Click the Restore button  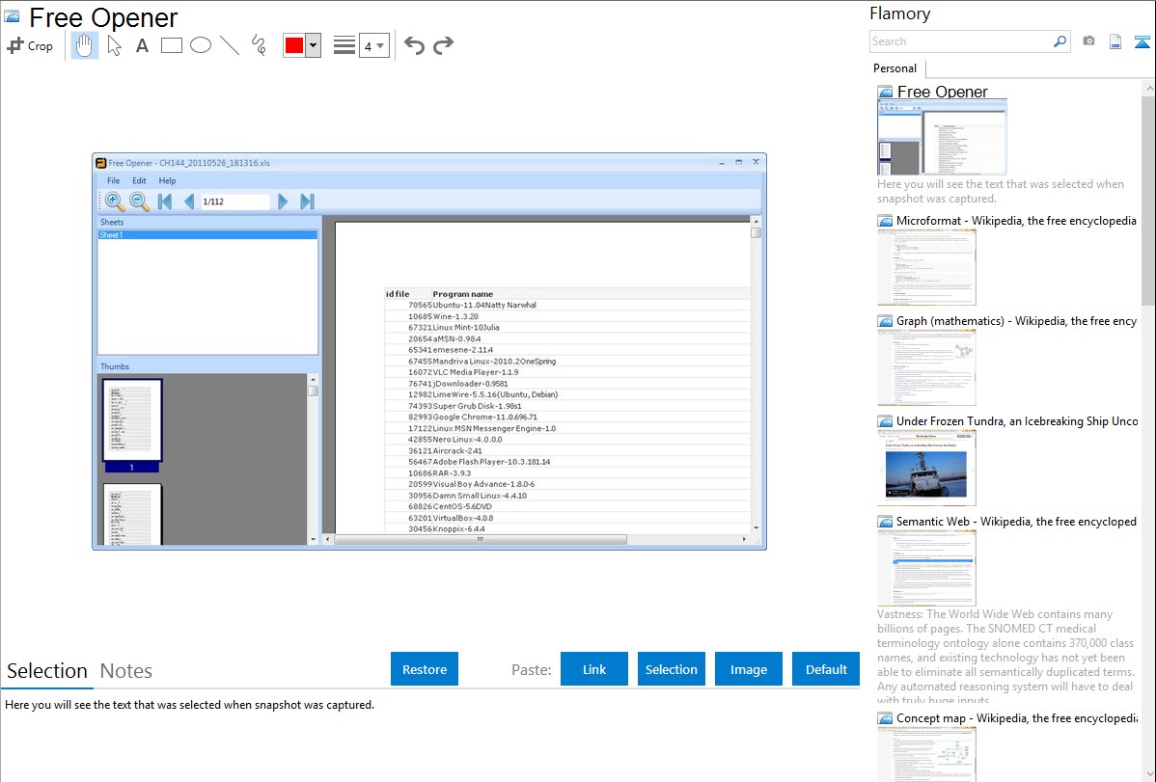424,669
